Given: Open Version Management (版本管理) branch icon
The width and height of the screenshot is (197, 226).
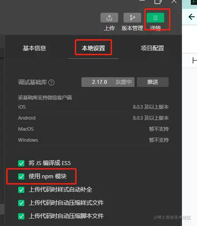Looking at the screenshot, I should (132, 18).
